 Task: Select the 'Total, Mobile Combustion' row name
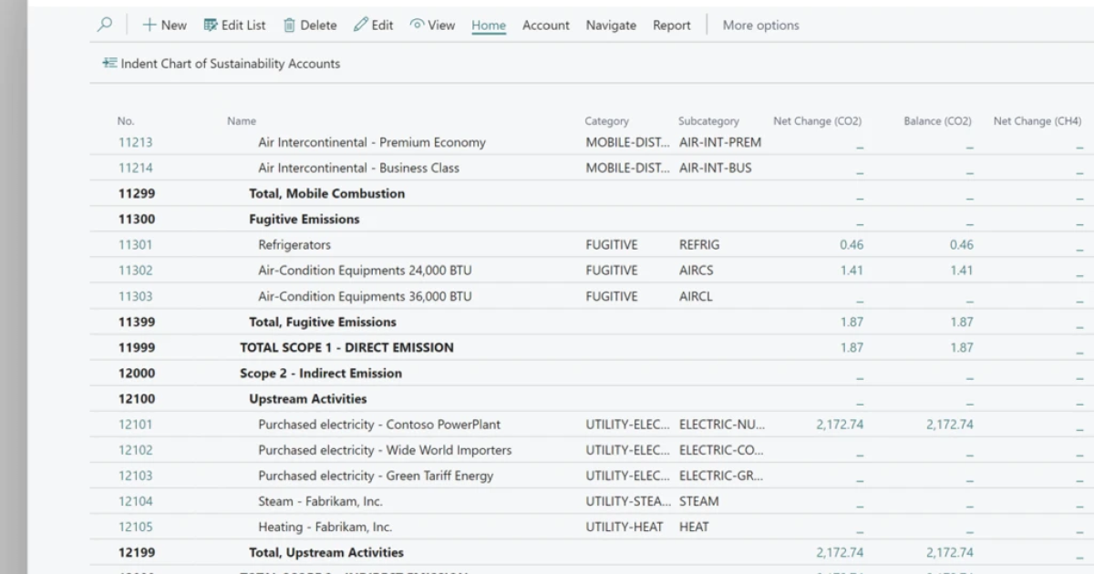(327, 193)
